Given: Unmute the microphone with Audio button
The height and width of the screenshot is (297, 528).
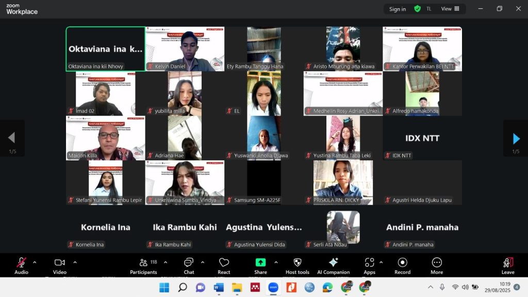Looking at the screenshot, I should coord(21,266).
